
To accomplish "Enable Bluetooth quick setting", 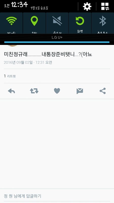I will coord(103,23).
